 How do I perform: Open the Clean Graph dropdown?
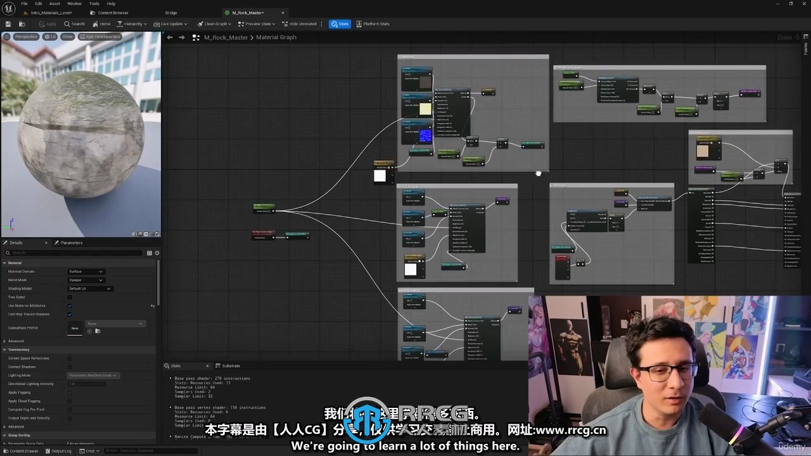click(214, 24)
